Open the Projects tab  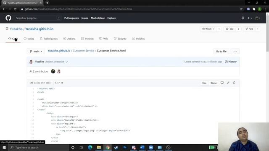point(87,39)
